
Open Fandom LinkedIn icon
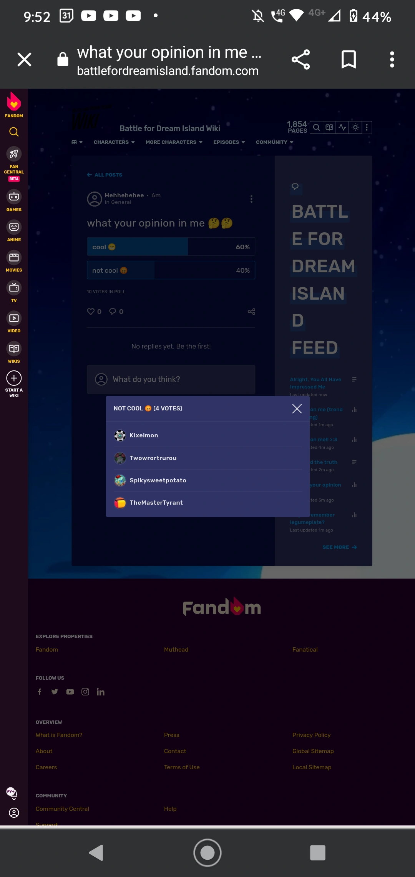[101, 692]
